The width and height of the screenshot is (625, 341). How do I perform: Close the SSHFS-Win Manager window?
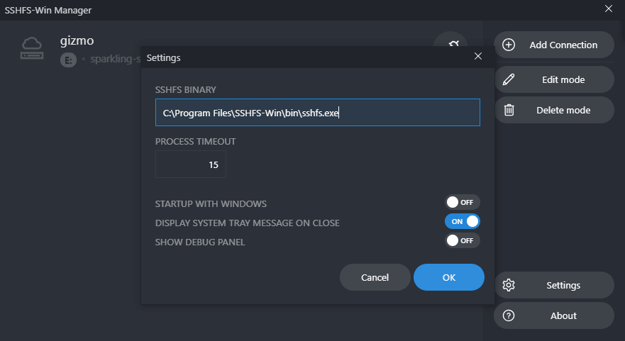coord(608,9)
